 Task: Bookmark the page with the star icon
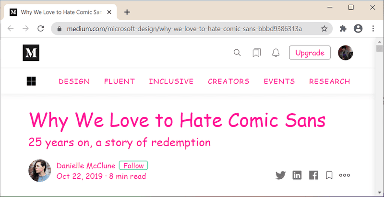coord(324,29)
